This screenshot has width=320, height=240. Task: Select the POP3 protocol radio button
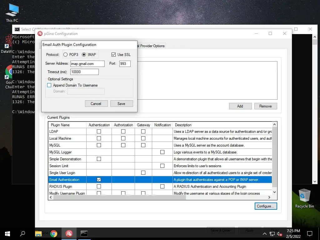(65, 54)
